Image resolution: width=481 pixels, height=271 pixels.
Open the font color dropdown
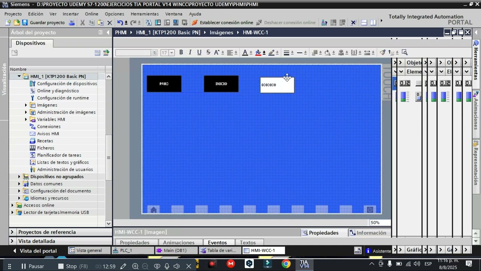click(251, 53)
